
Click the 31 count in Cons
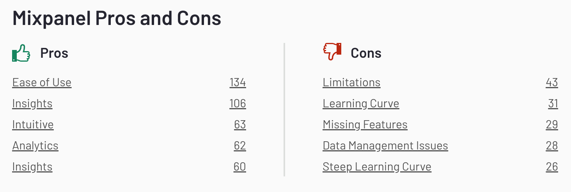[553, 104]
